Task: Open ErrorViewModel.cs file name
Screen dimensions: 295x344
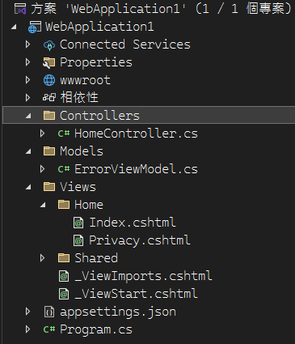Action: click(x=136, y=169)
